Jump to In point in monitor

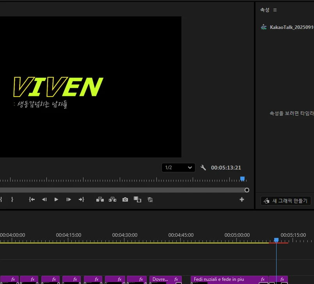coord(32,199)
